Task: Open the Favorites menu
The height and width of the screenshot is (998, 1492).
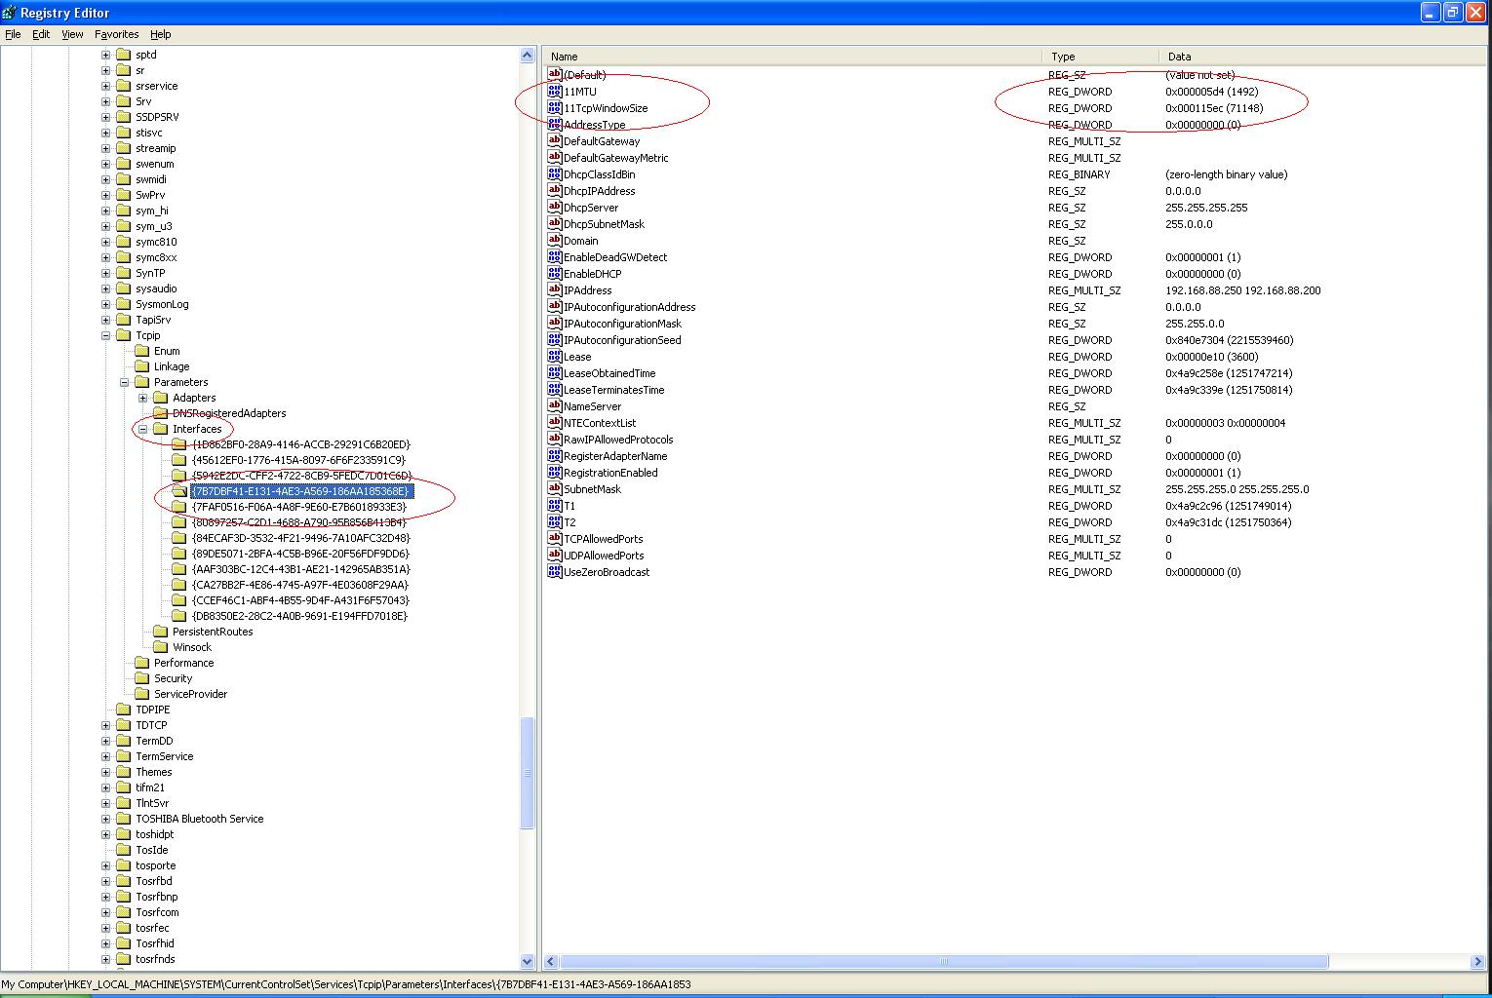Action: 117,34
